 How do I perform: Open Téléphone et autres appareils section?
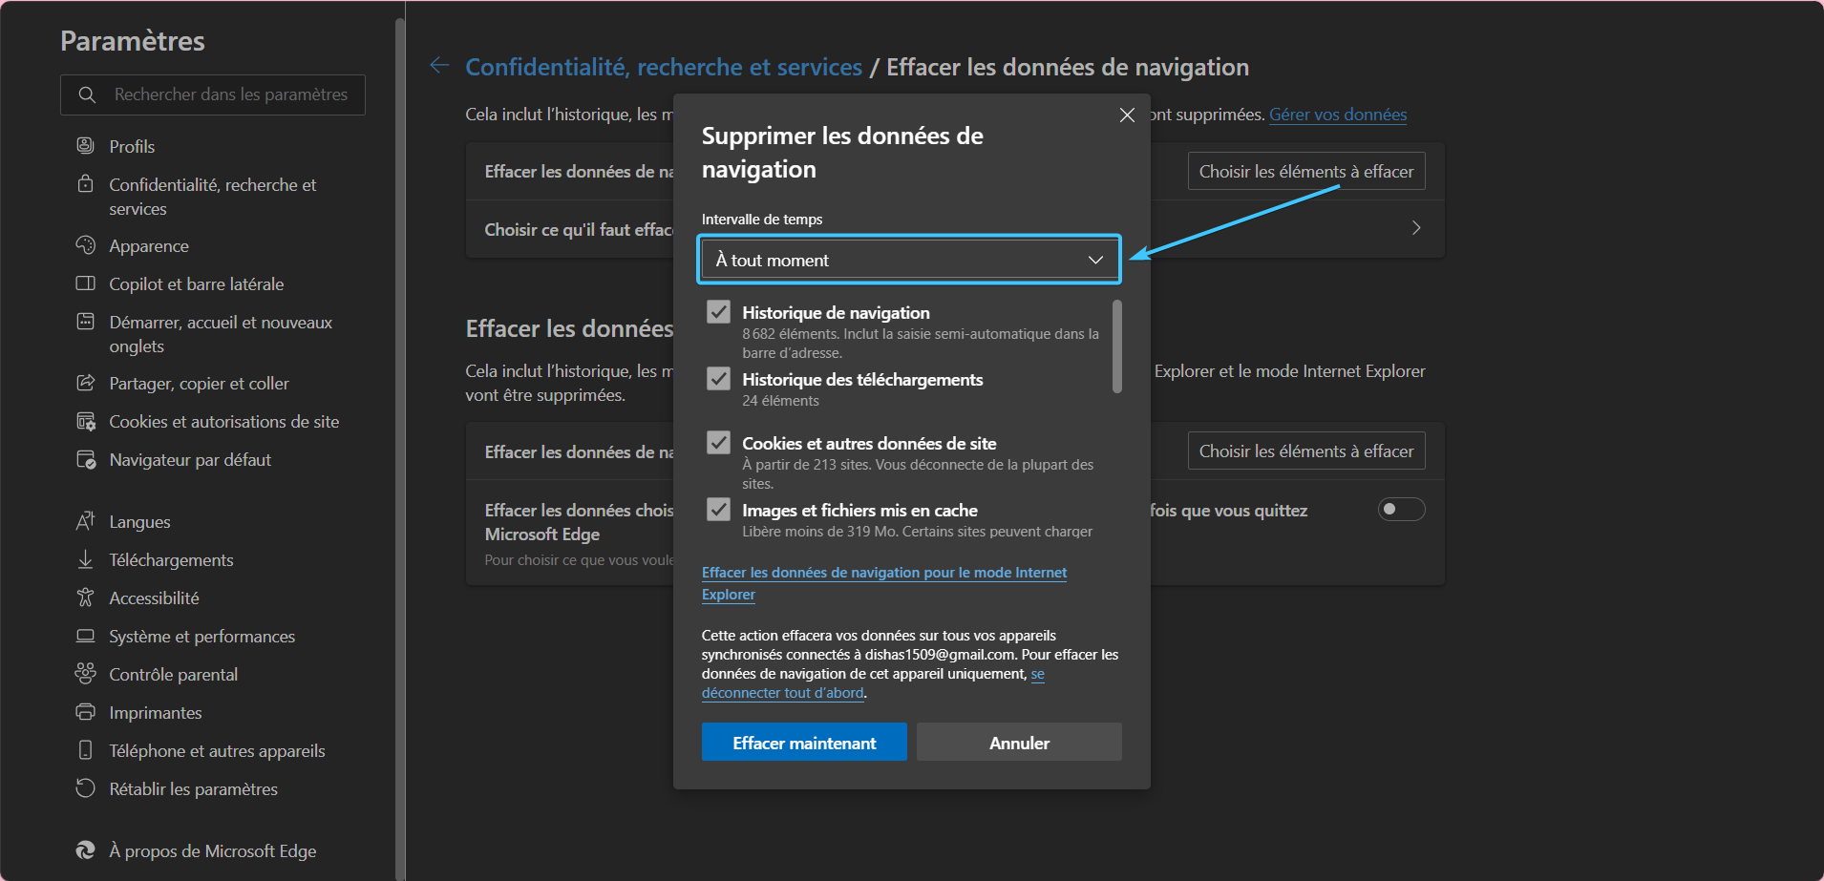217,750
